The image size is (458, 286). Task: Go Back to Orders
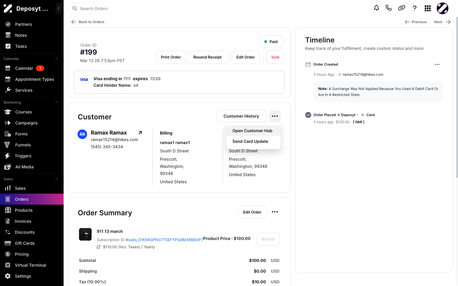pos(88,22)
